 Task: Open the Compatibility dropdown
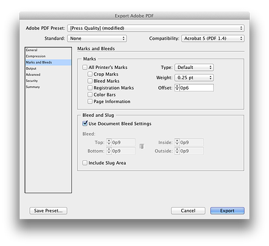pyautogui.click(x=213, y=38)
